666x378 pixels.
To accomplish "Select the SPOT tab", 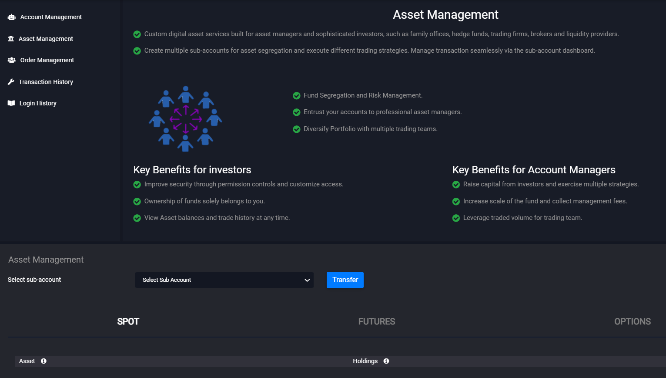I will (128, 321).
